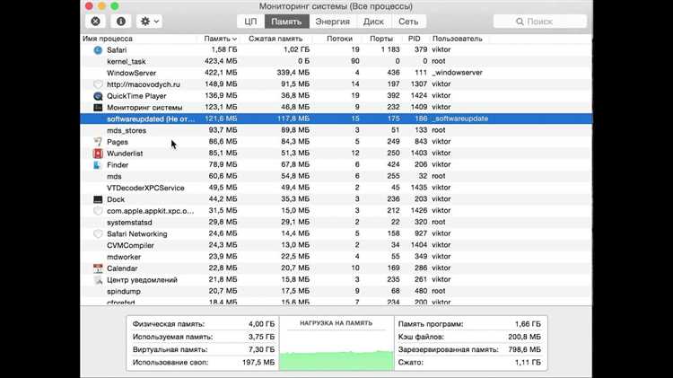The height and width of the screenshot is (378, 673).
Task: Click the _windowserver user cell
Action: point(457,73)
